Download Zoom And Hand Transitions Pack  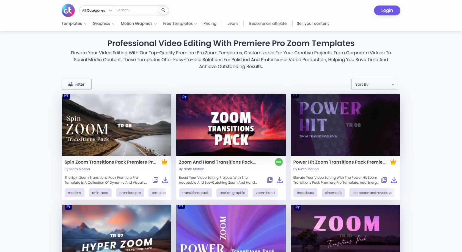point(280,180)
